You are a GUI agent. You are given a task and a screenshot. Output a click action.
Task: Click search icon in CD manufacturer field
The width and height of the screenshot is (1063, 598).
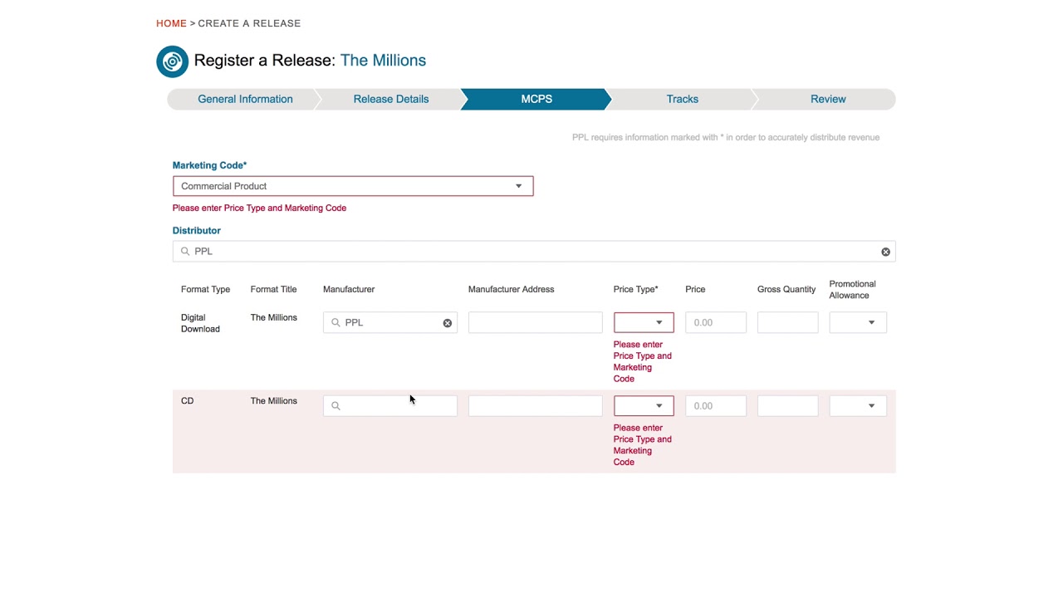(336, 406)
